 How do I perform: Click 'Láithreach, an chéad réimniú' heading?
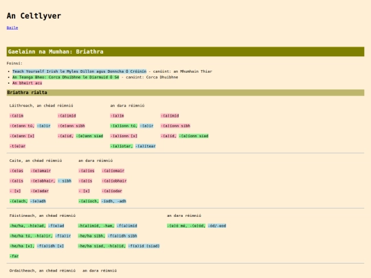(41, 106)
